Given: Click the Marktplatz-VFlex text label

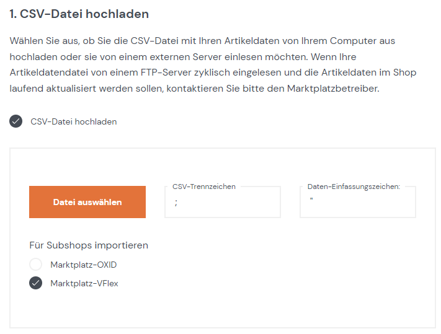Looking at the screenshot, I should point(84,283).
